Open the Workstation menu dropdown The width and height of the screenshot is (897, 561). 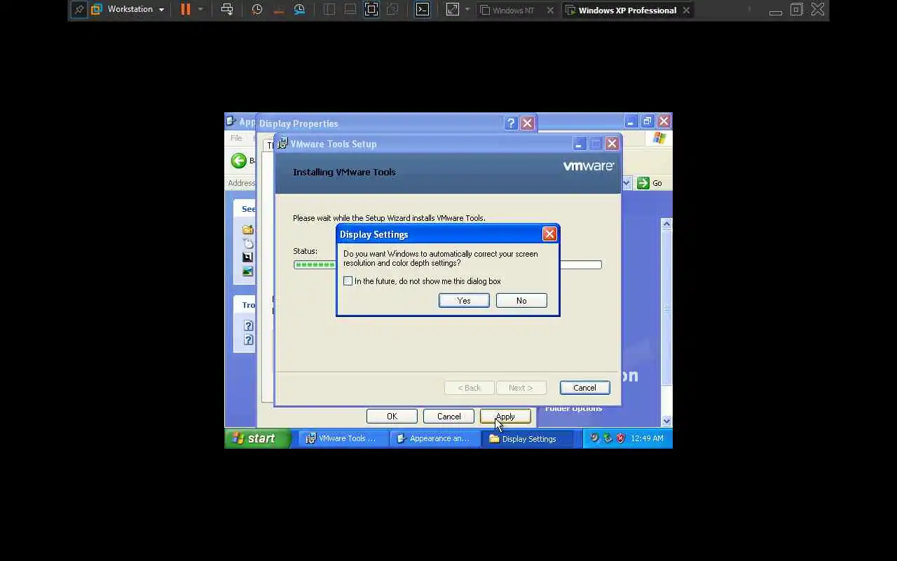[136, 10]
